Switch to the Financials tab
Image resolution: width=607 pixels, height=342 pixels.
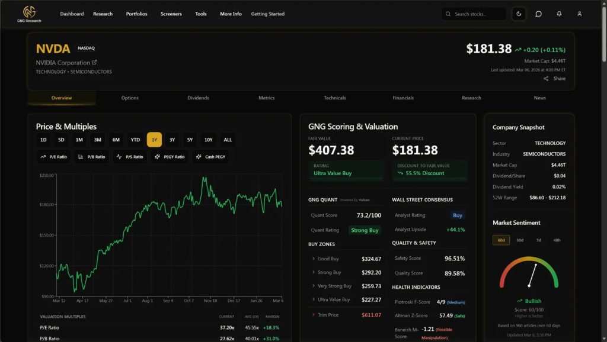pos(403,98)
